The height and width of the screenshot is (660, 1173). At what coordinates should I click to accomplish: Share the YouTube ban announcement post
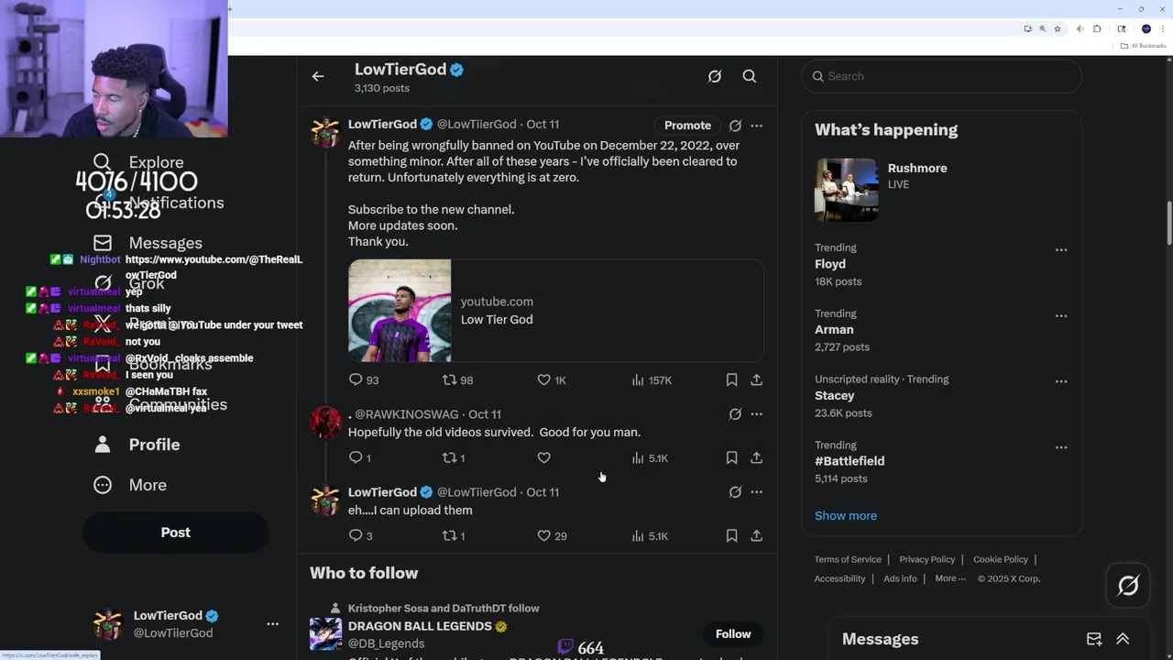(x=756, y=379)
